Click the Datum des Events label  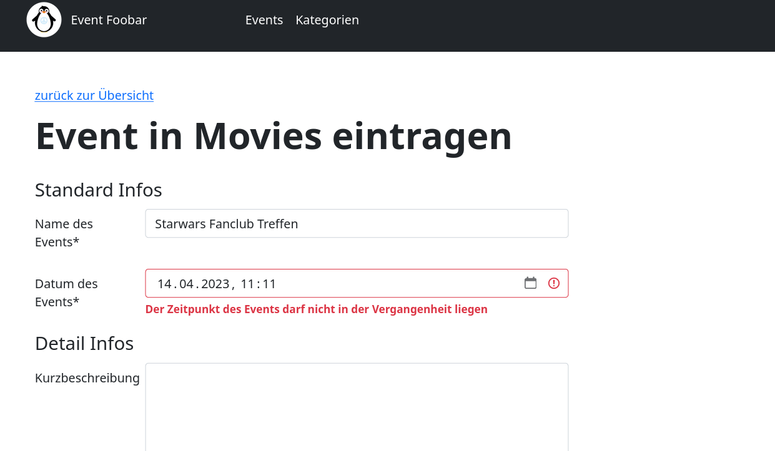66,292
